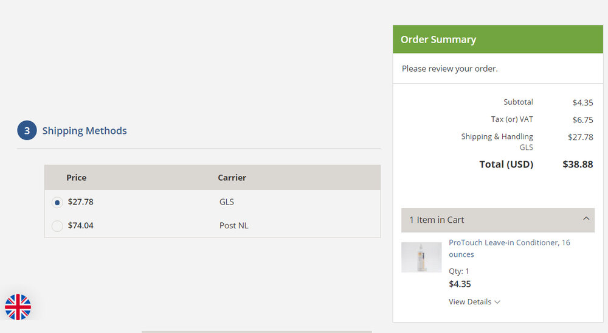The height and width of the screenshot is (333, 608).
Task: Click the Shipping Methods section heading
Action: click(x=85, y=131)
